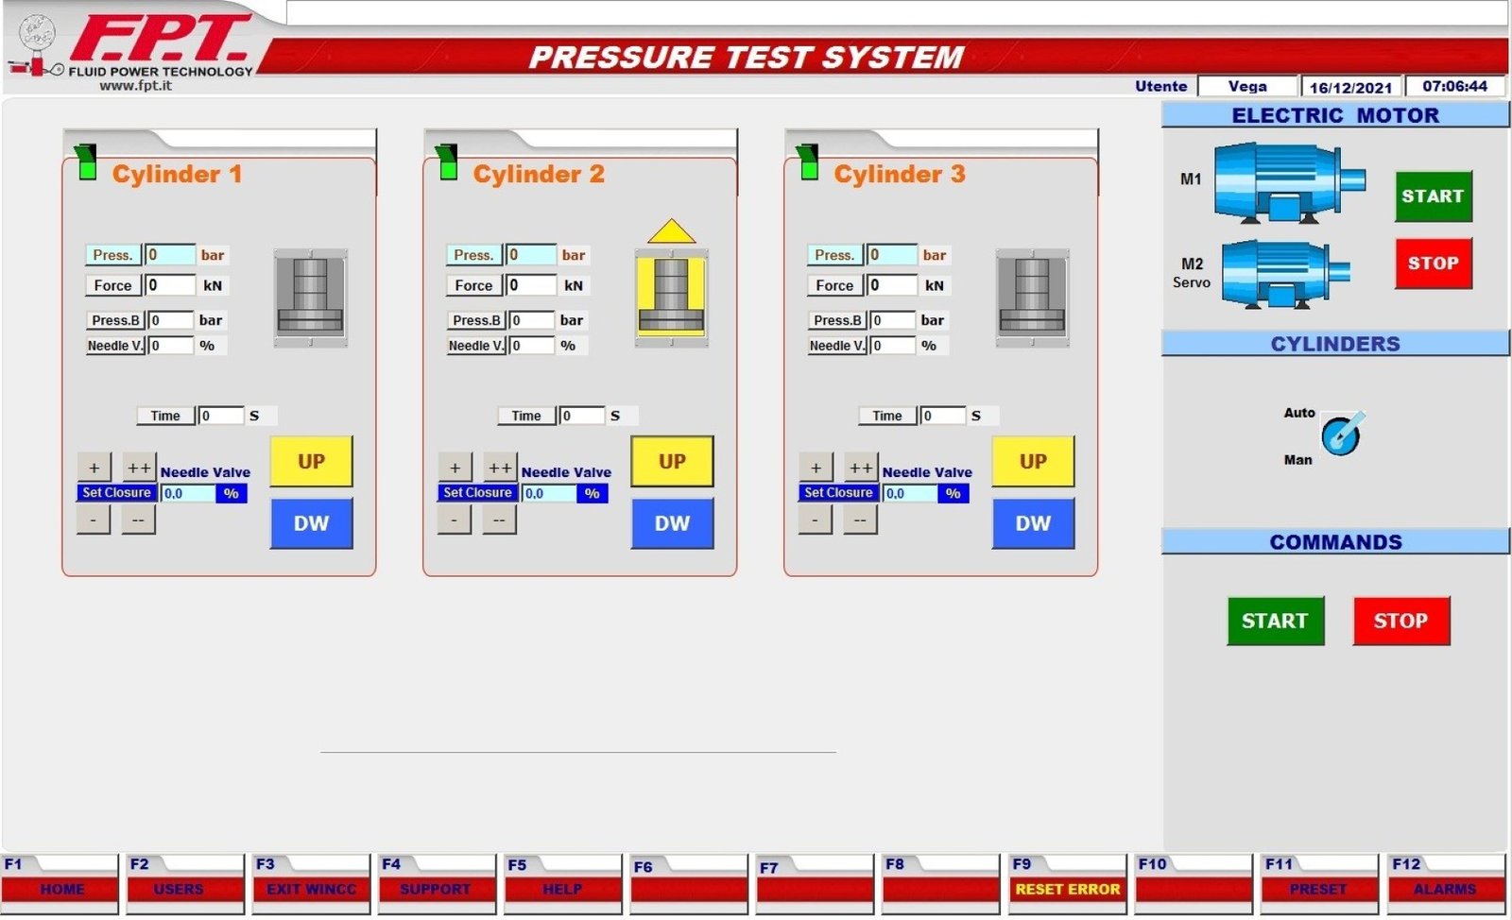Viewport: 1512px width, 920px height.
Task: Stop the electric motor with red STOP
Action: tap(1433, 263)
